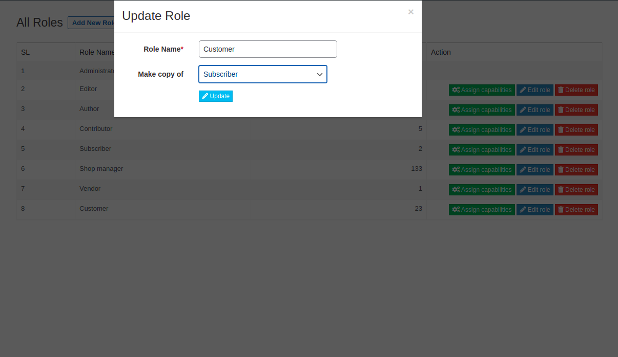
Task: Delete the Author role
Action: click(x=576, y=110)
